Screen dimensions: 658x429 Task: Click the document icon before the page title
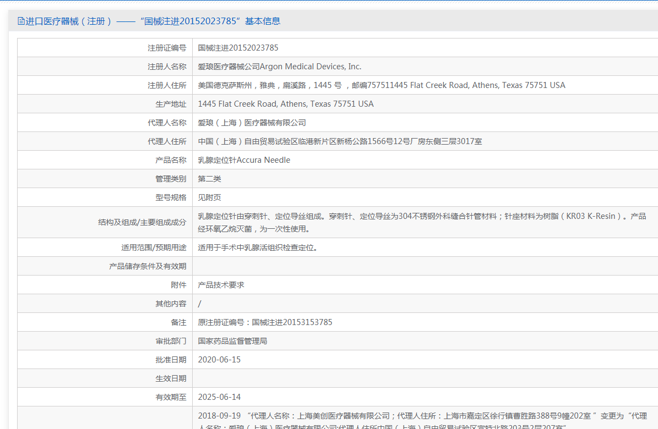[21, 21]
